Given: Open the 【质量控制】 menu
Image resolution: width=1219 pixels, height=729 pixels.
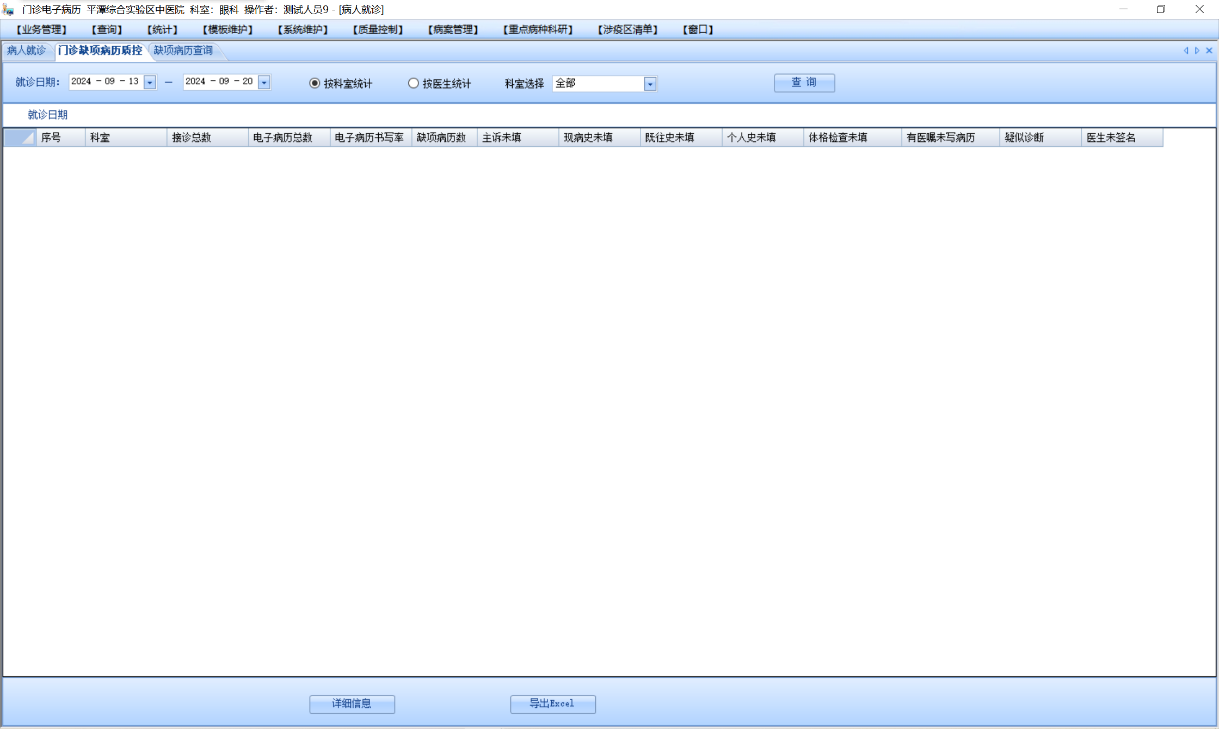Looking at the screenshot, I should pos(378,29).
